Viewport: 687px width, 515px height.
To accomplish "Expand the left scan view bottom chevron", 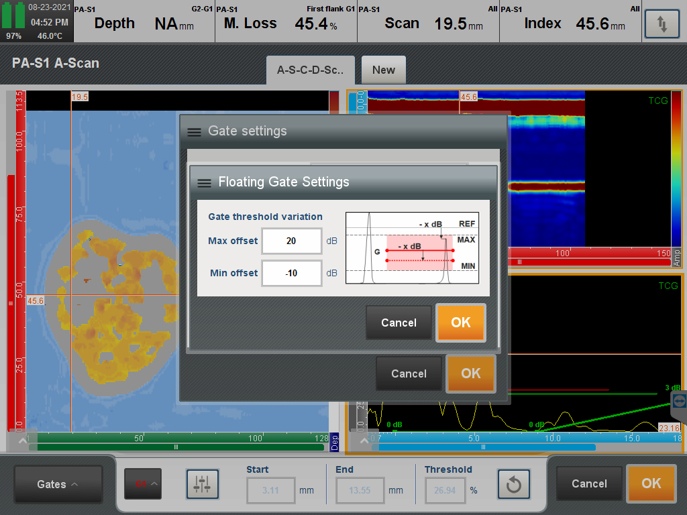I will [22, 441].
